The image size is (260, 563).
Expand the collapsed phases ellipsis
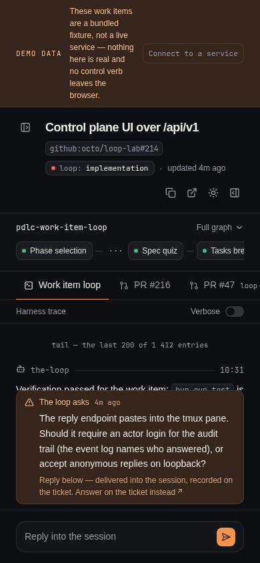coord(115,251)
